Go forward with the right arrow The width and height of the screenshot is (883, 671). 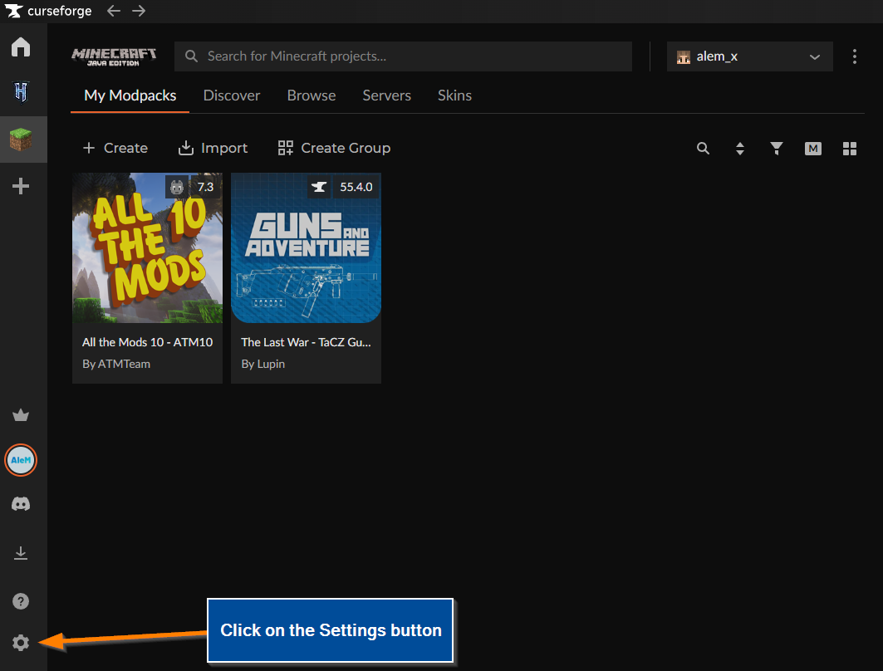coord(139,11)
